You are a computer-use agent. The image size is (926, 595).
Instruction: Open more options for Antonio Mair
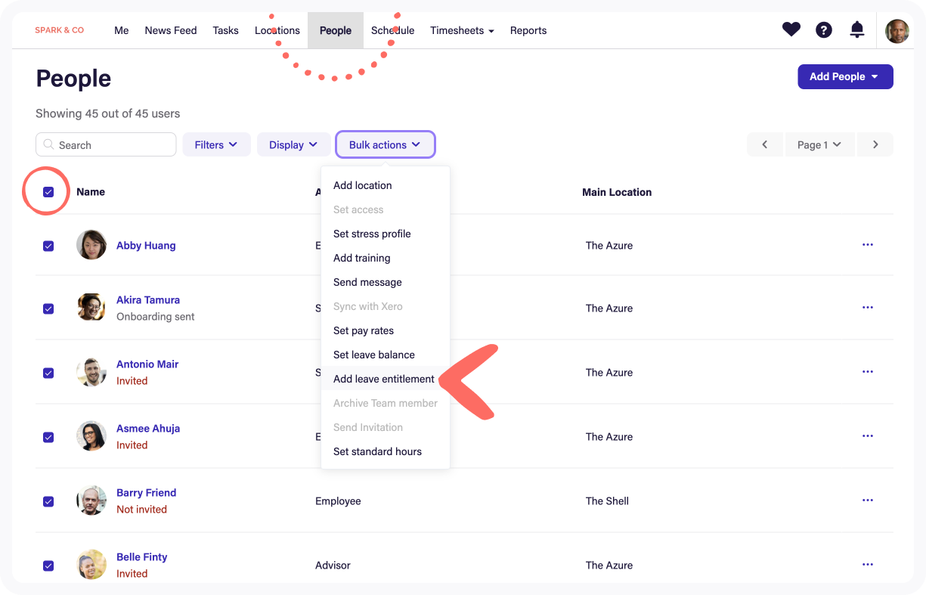point(868,372)
